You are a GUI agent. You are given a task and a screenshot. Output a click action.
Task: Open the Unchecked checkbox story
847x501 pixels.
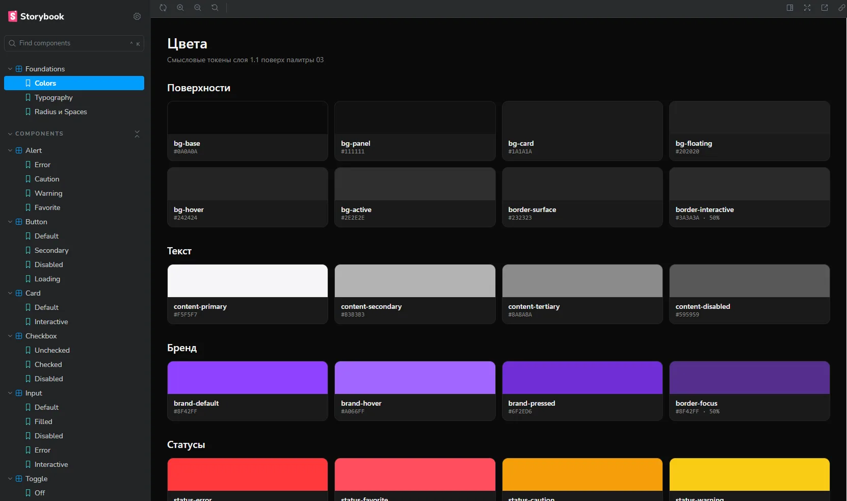pos(74,350)
